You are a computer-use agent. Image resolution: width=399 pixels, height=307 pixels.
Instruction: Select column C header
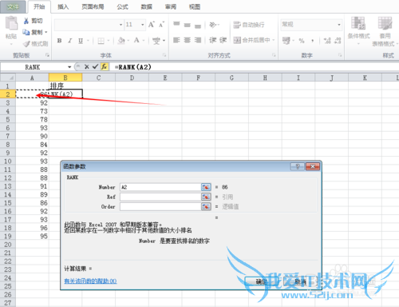coord(98,78)
